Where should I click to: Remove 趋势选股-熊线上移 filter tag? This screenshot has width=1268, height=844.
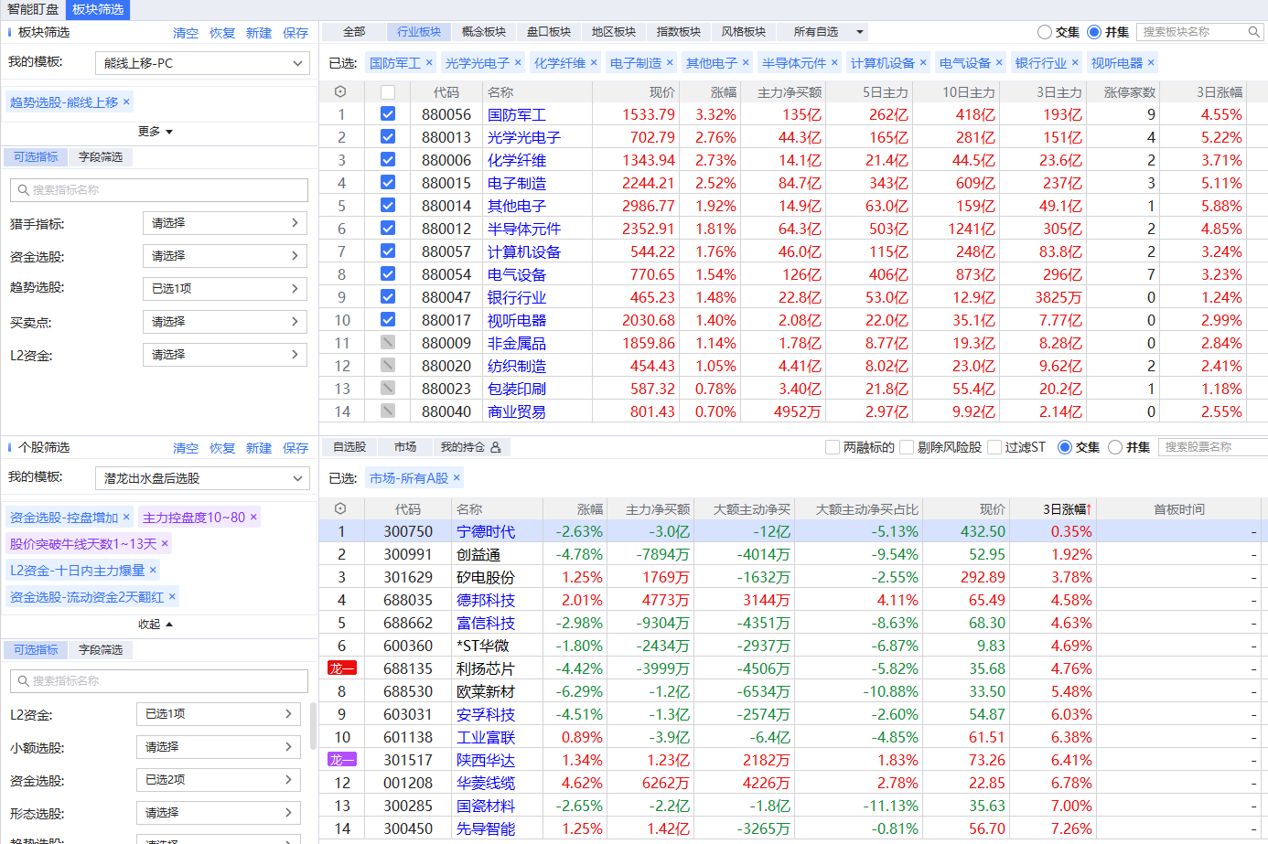[x=126, y=101]
